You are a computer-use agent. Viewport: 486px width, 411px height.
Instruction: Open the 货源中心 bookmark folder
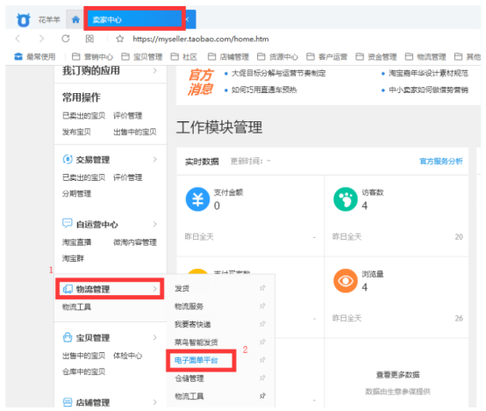pos(278,57)
